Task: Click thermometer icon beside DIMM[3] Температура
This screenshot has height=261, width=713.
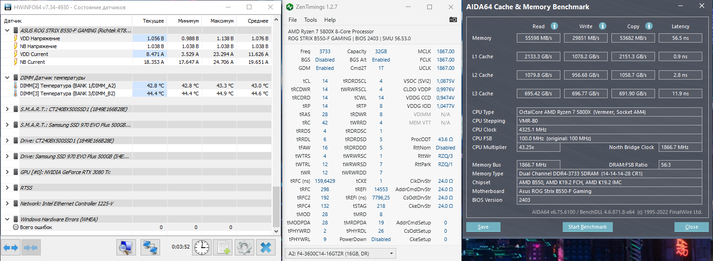Action: click(16, 93)
